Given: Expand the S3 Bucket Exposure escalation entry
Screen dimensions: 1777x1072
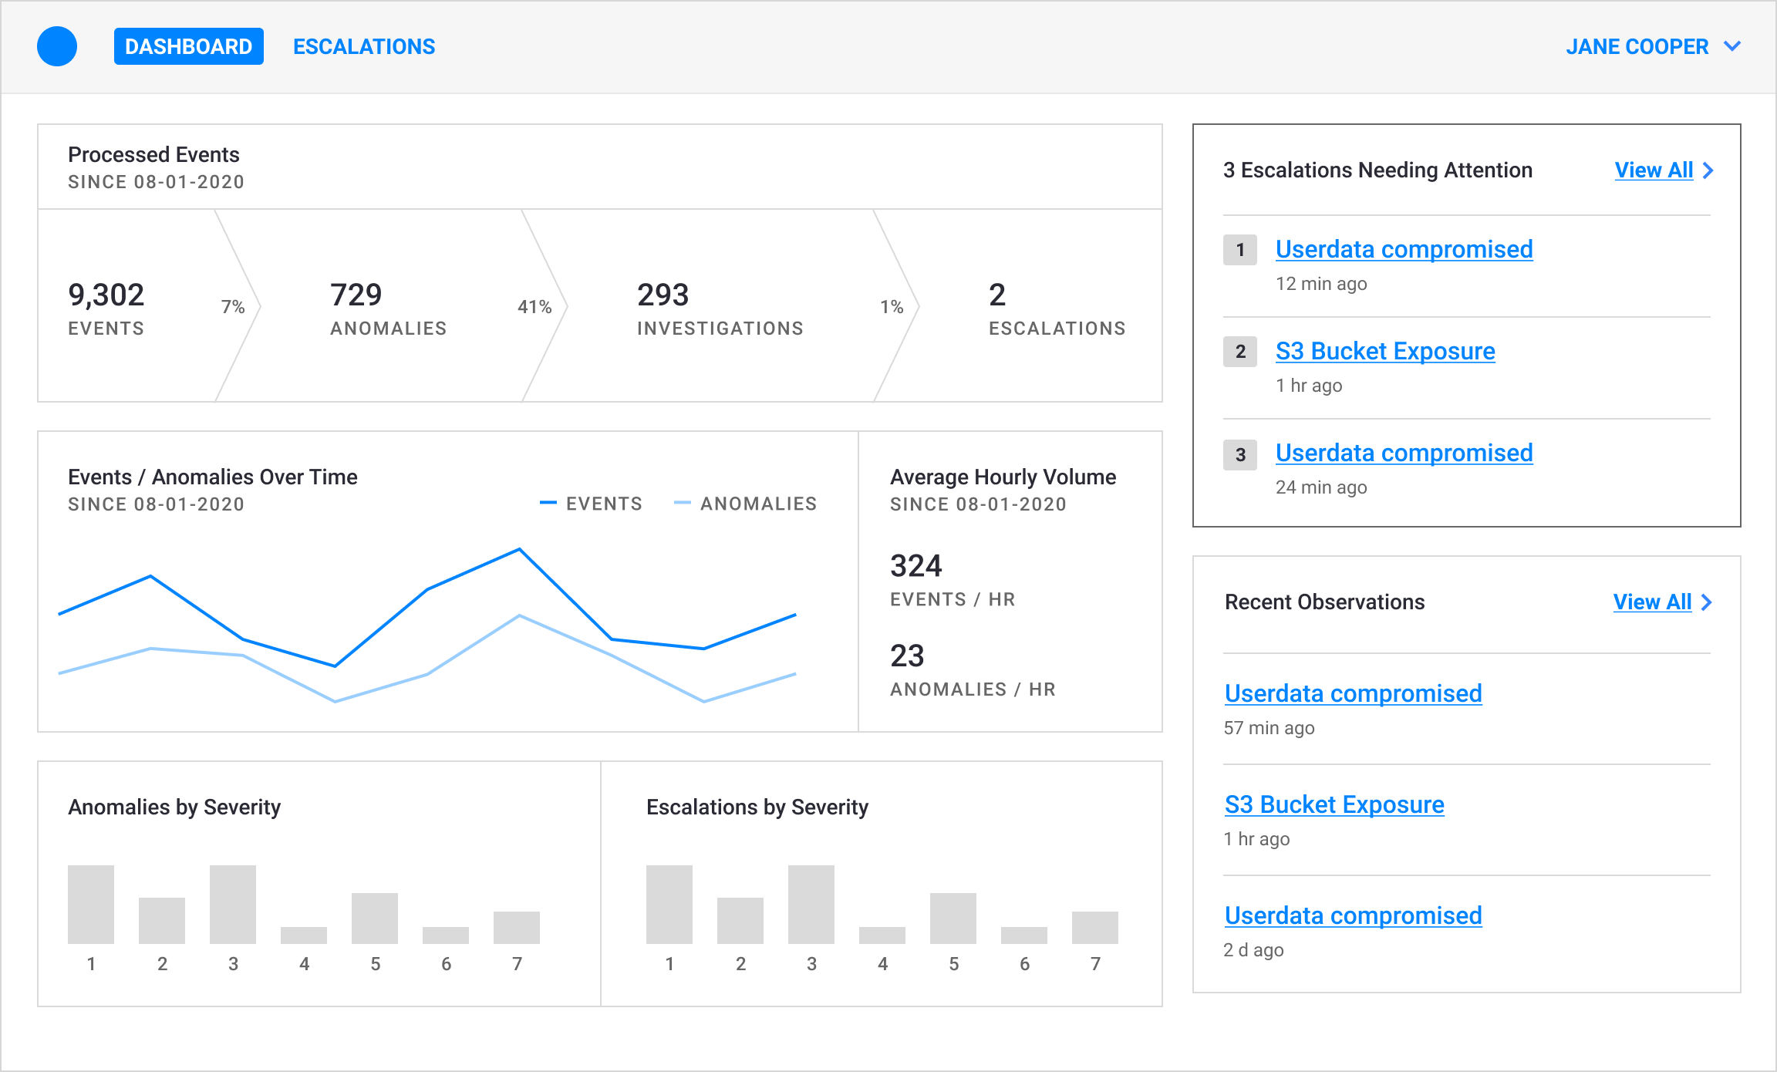Looking at the screenshot, I should pyautogui.click(x=1384, y=351).
